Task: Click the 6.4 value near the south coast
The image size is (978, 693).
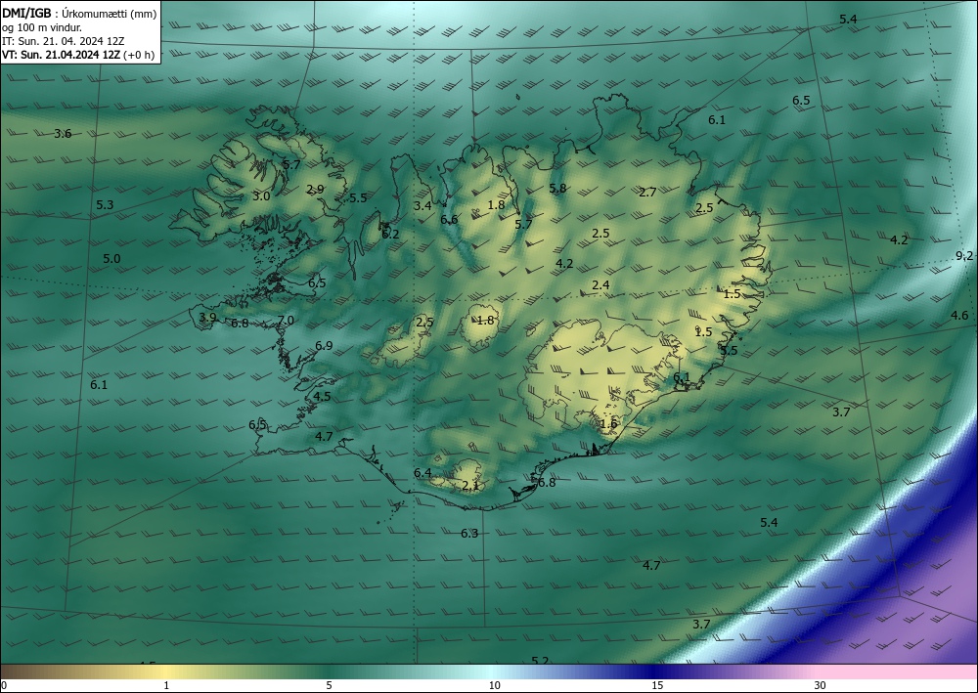Action: [422, 473]
